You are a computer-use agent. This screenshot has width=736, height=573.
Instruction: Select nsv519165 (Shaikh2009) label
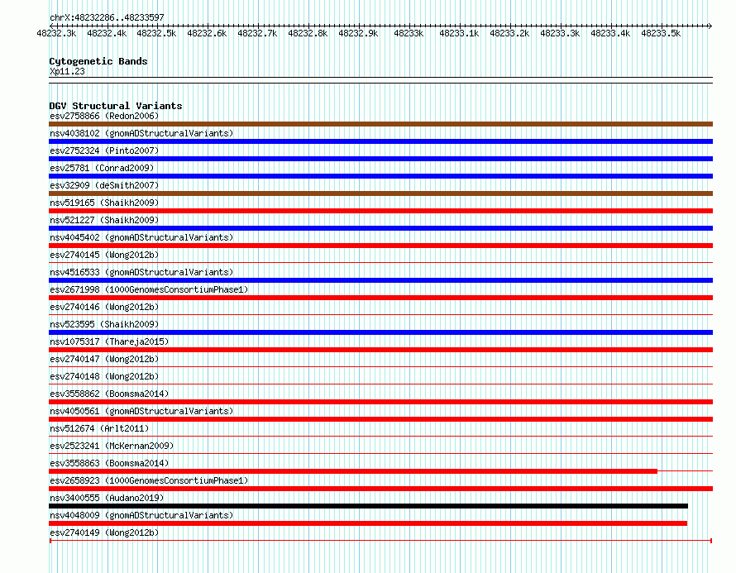point(104,203)
